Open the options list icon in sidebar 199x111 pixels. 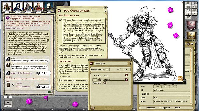(x=188, y=7)
